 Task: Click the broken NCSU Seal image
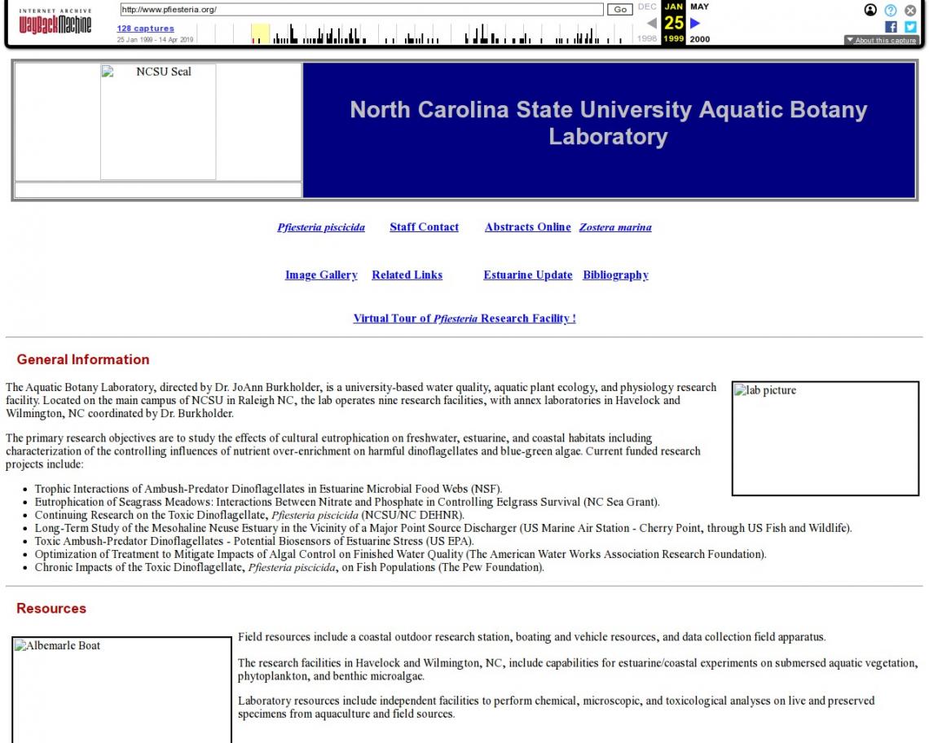pyautogui.click(x=158, y=121)
